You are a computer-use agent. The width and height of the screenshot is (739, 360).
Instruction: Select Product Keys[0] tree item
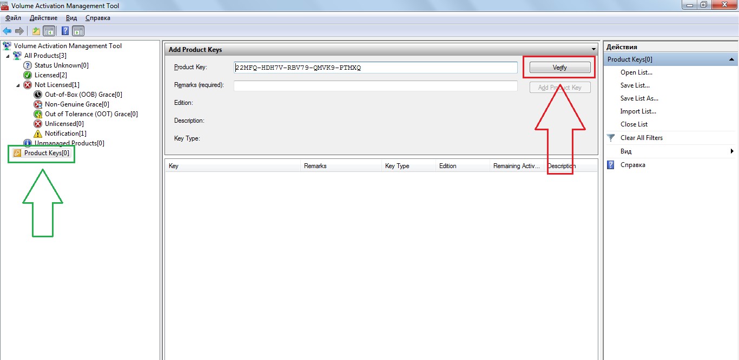click(x=47, y=153)
